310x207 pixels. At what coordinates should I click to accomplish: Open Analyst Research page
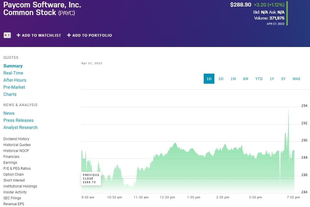coord(20,127)
